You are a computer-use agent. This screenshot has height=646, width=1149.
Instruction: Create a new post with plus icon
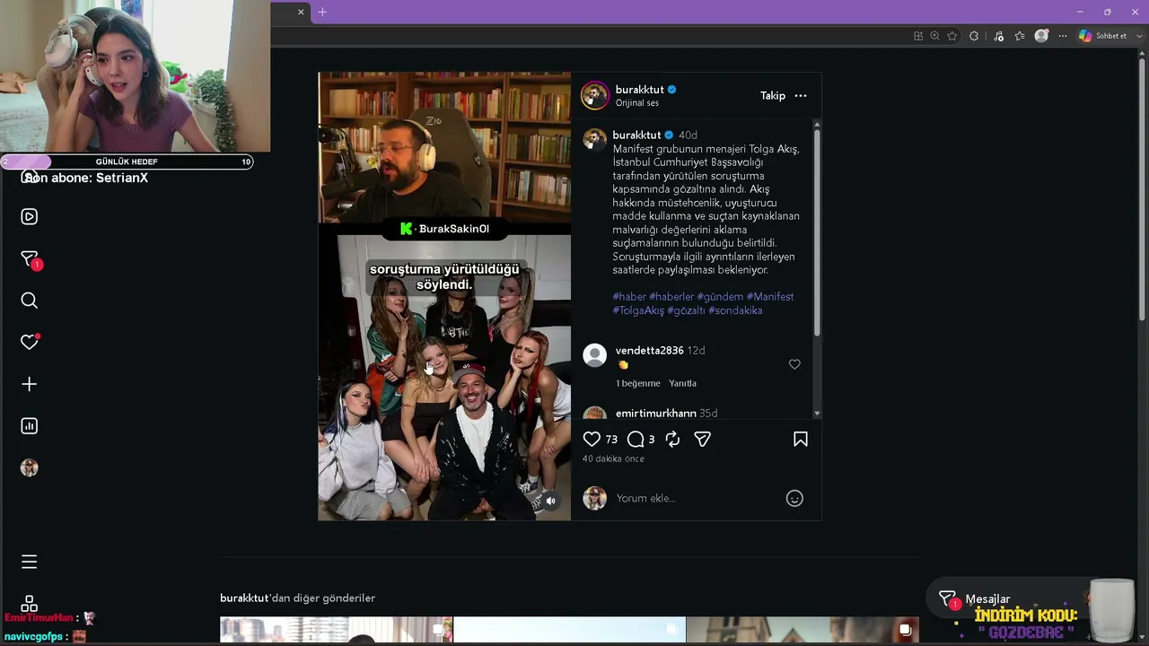point(30,384)
